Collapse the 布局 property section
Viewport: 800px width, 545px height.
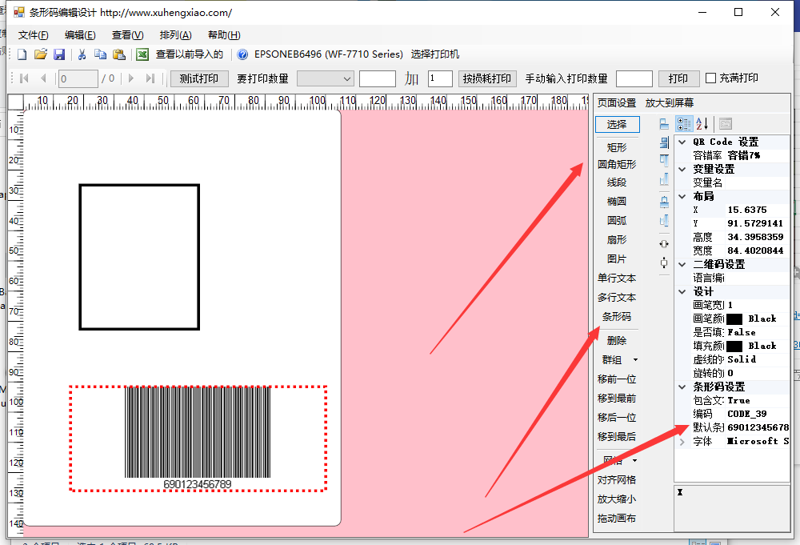click(x=682, y=196)
